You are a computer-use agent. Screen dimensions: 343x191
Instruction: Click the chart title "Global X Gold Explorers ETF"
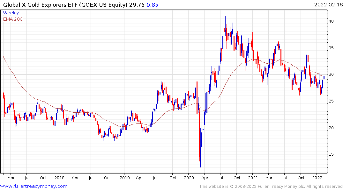point(40,5)
